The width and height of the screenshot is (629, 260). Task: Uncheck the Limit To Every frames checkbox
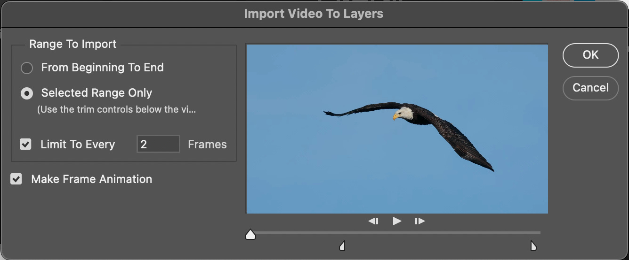pyautogui.click(x=25, y=144)
